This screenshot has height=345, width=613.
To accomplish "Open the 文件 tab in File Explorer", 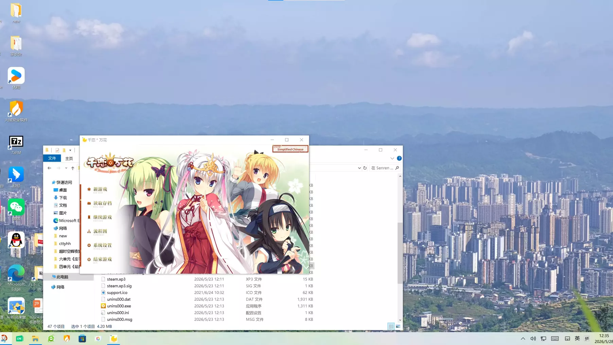I will click(52, 158).
